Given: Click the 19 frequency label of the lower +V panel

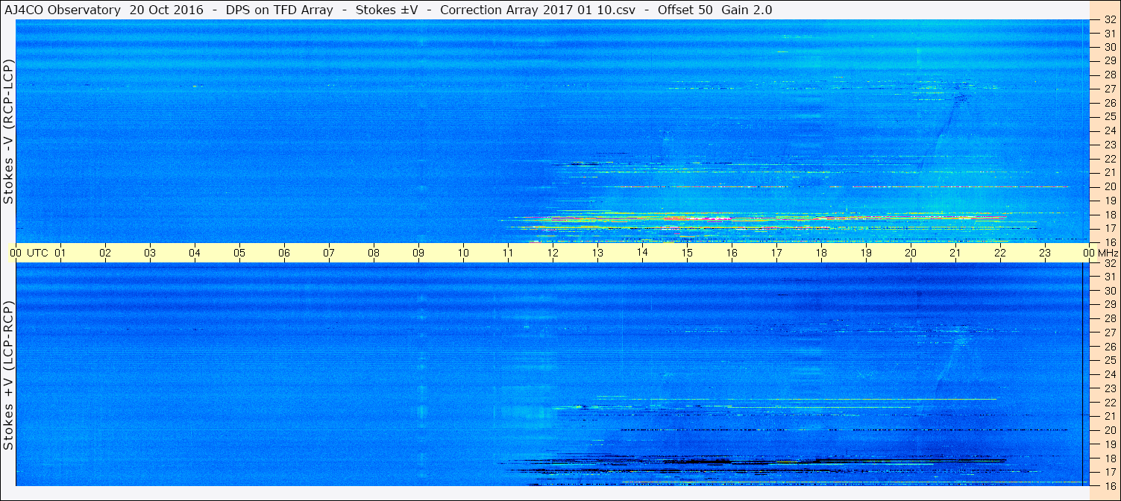Looking at the screenshot, I should (1110, 444).
